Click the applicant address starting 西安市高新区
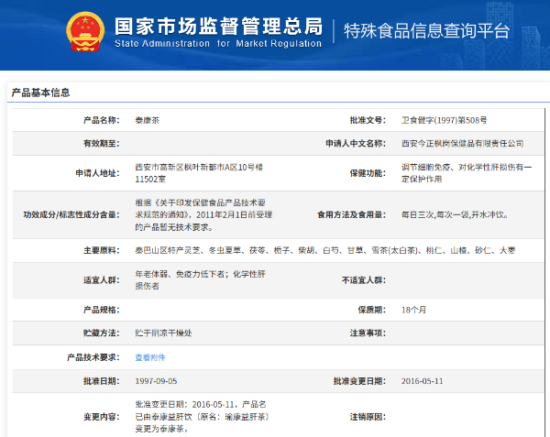The image size is (550, 437). point(199,172)
